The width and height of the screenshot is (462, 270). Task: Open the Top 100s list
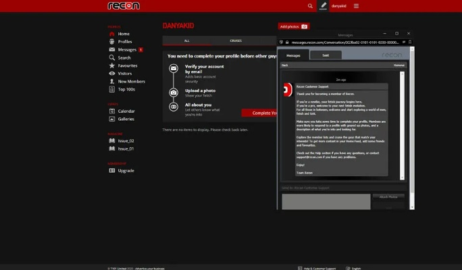pos(126,89)
